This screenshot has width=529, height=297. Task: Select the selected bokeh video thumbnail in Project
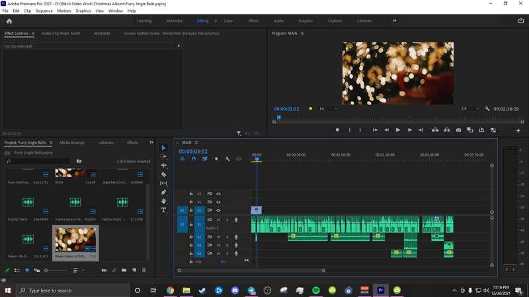(x=75, y=240)
